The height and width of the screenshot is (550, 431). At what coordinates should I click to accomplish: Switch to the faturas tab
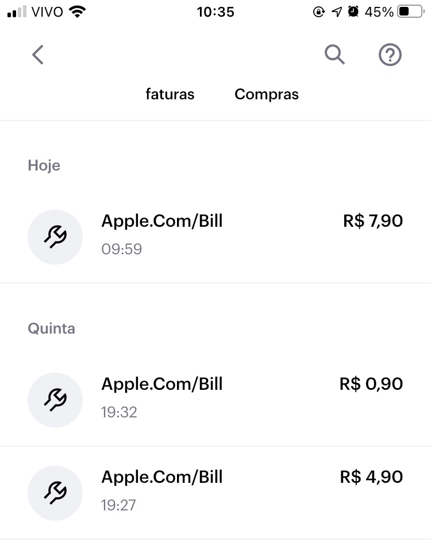click(170, 94)
